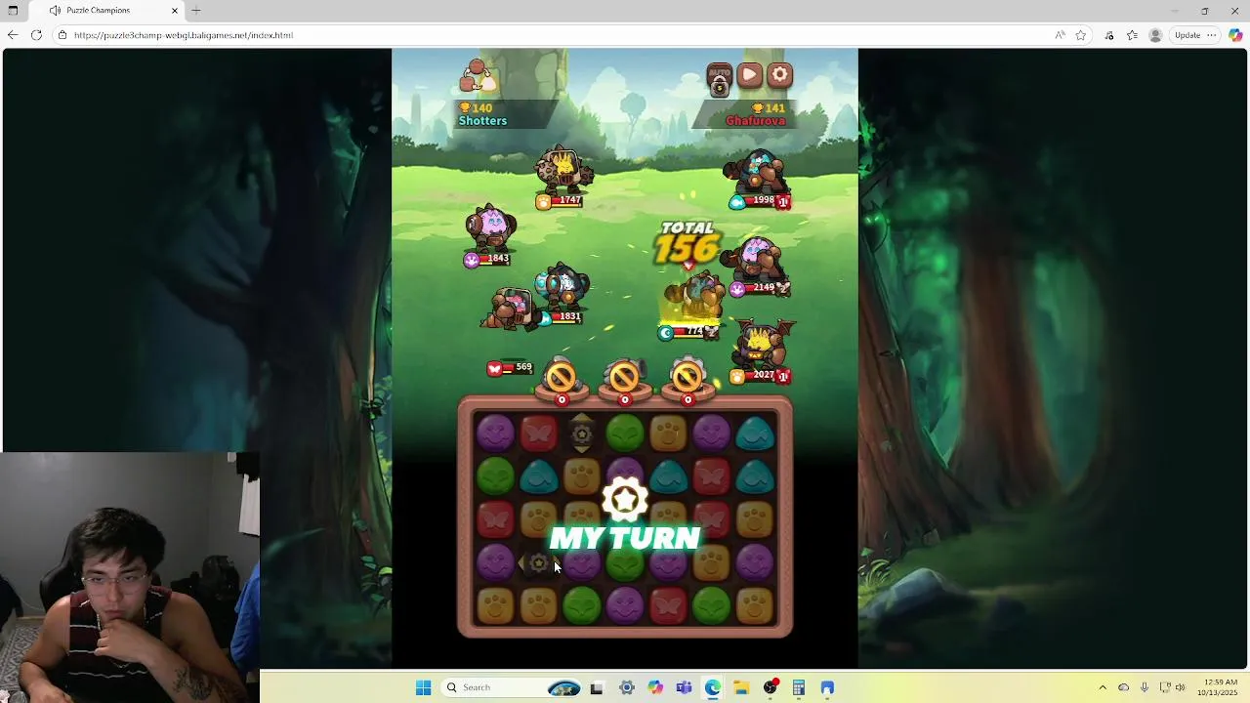The height and width of the screenshot is (703, 1250).
Task: Select ally monster with 1843 HP
Action: click(x=491, y=230)
